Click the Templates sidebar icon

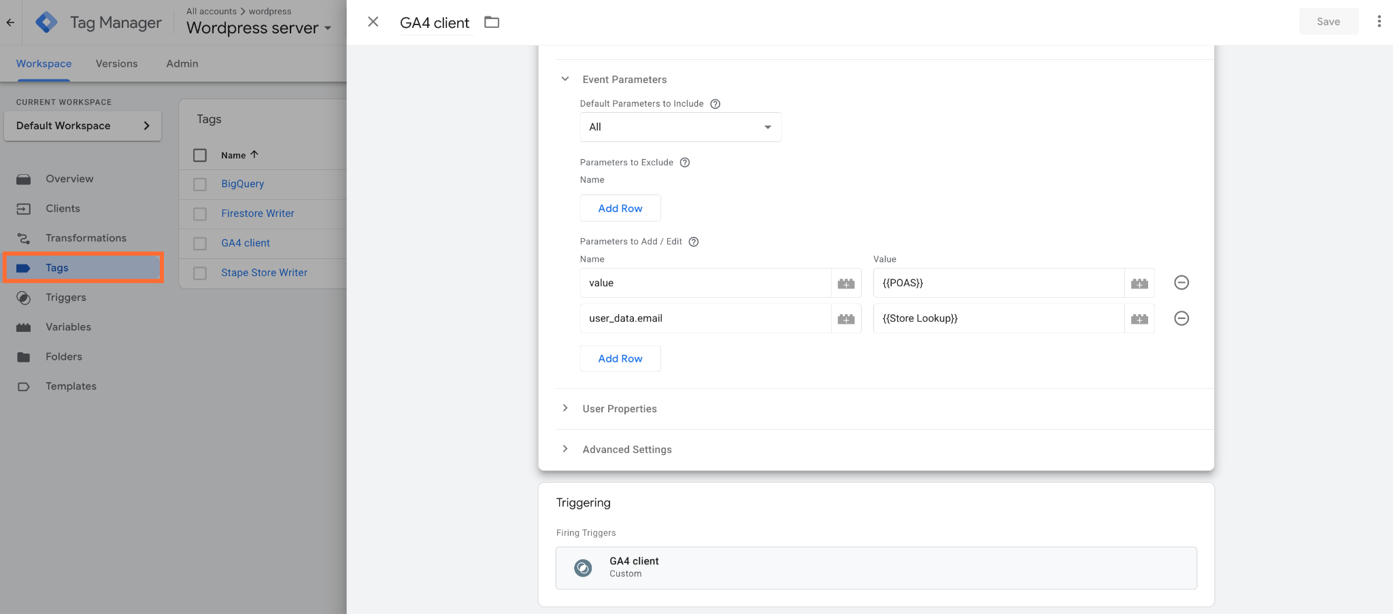24,387
